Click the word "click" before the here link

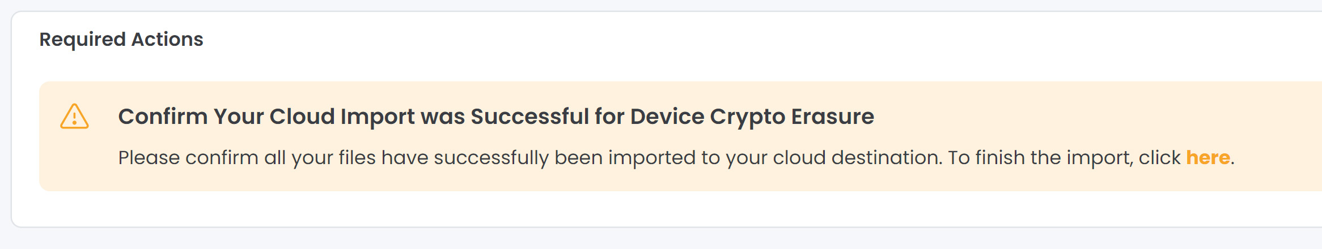point(1159,157)
